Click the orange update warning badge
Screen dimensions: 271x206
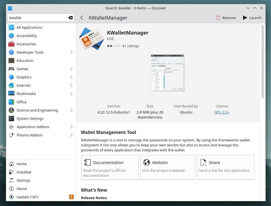click(x=71, y=197)
